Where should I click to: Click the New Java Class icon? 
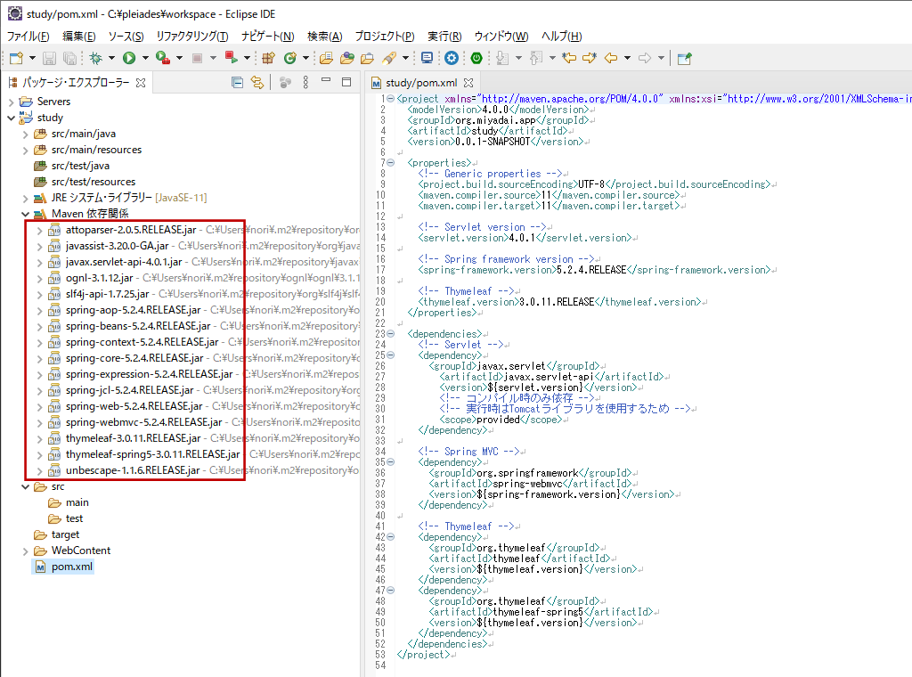289,58
